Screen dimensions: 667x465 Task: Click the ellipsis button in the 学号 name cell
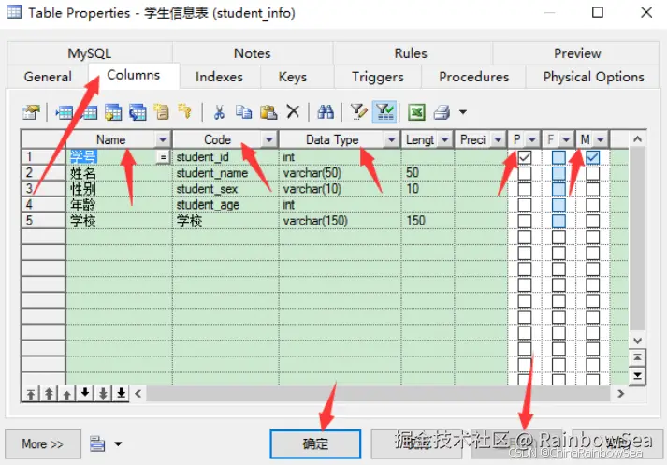coord(163,157)
